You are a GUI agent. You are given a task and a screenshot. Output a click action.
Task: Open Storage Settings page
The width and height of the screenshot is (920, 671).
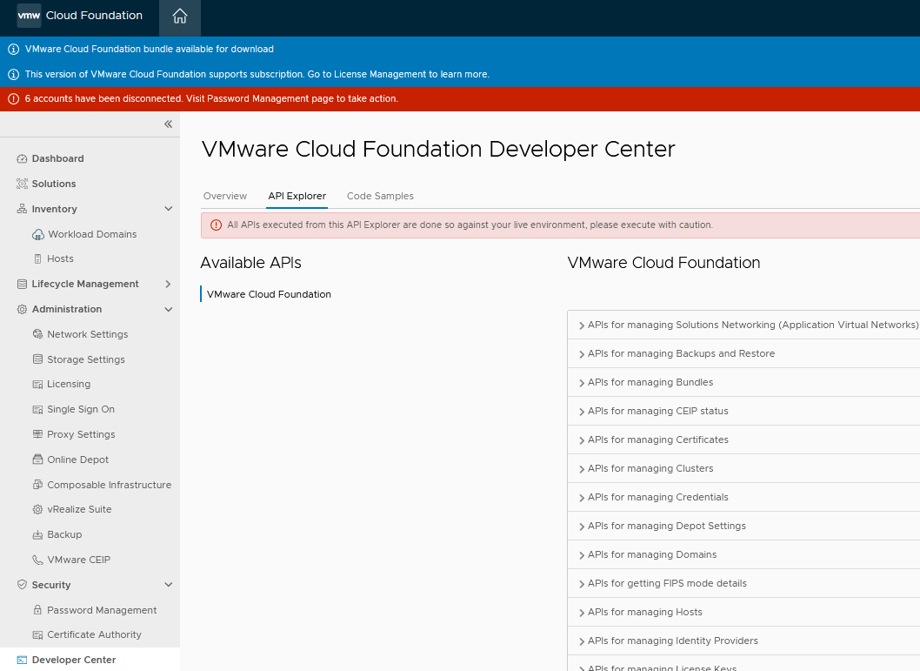point(86,359)
